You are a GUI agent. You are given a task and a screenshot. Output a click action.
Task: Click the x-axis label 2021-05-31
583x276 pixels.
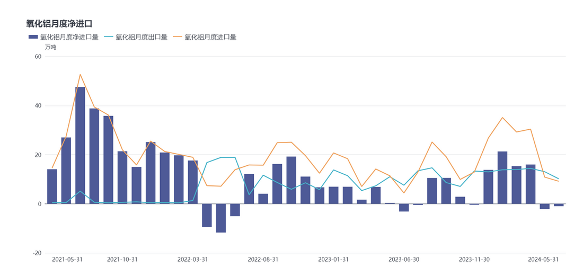[x=67, y=259]
